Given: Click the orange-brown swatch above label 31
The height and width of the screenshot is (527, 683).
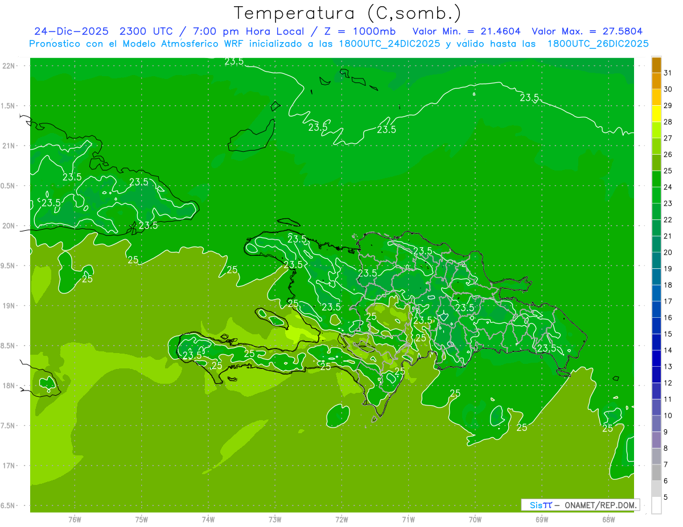Looking at the screenshot, I should click(656, 65).
